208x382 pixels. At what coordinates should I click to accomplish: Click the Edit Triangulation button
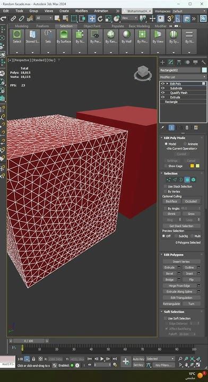tap(181, 298)
